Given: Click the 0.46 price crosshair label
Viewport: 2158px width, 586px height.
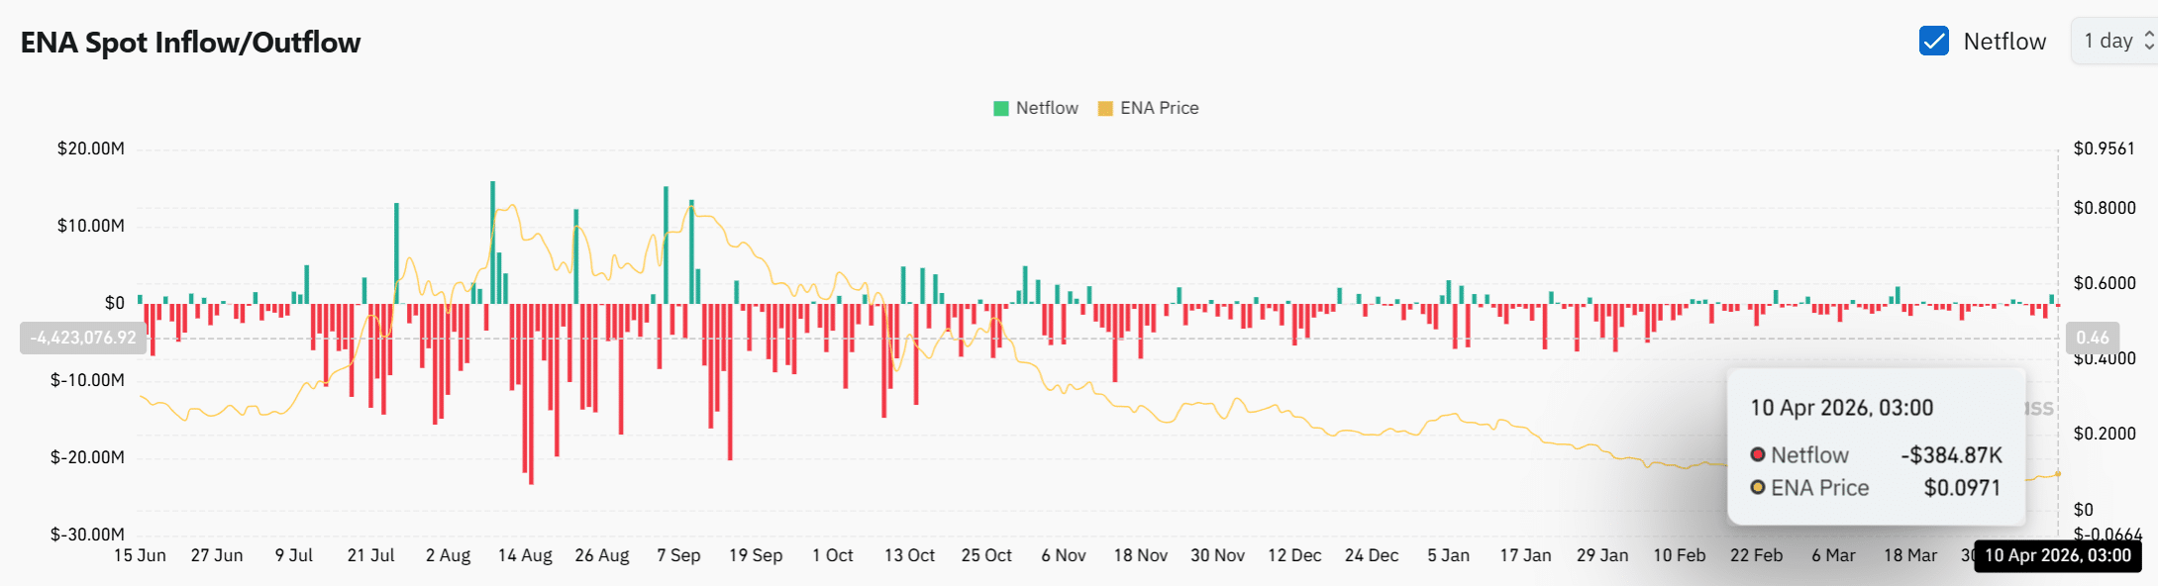Looking at the screenshot, I should (2092, 338).
